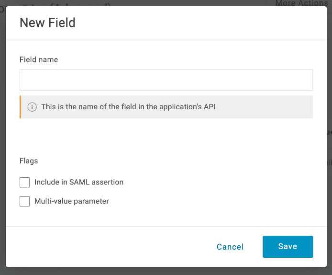This screenshot has height=275, width=332.
Task: Click the word Save on the blue button
Action: pos(288,247)
